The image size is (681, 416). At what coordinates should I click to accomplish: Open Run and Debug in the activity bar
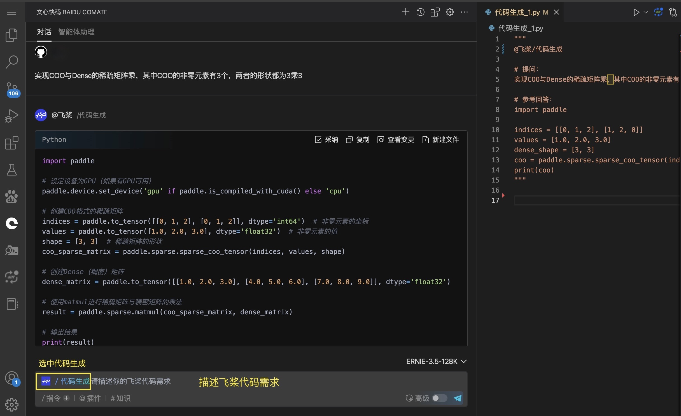(x=12, y=116)
